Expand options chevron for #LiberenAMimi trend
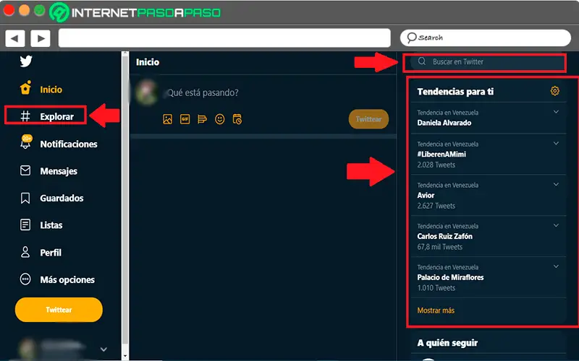Image resolution: width=579 pixels, height=361 pixels. [556, 144]
